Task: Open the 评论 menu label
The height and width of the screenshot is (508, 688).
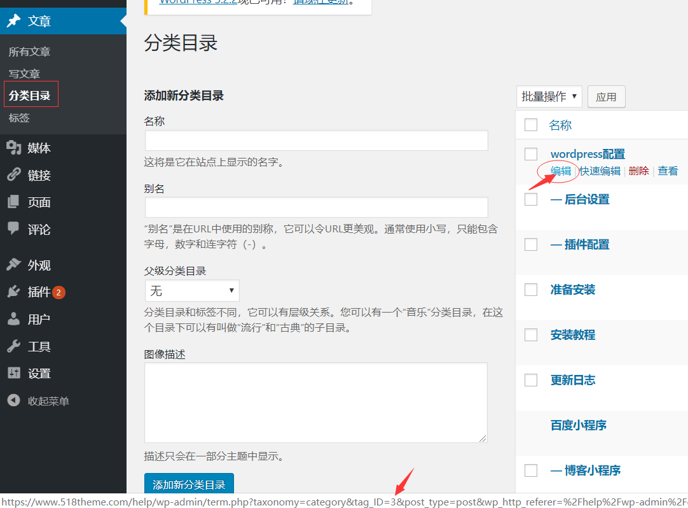Action: 39,229
